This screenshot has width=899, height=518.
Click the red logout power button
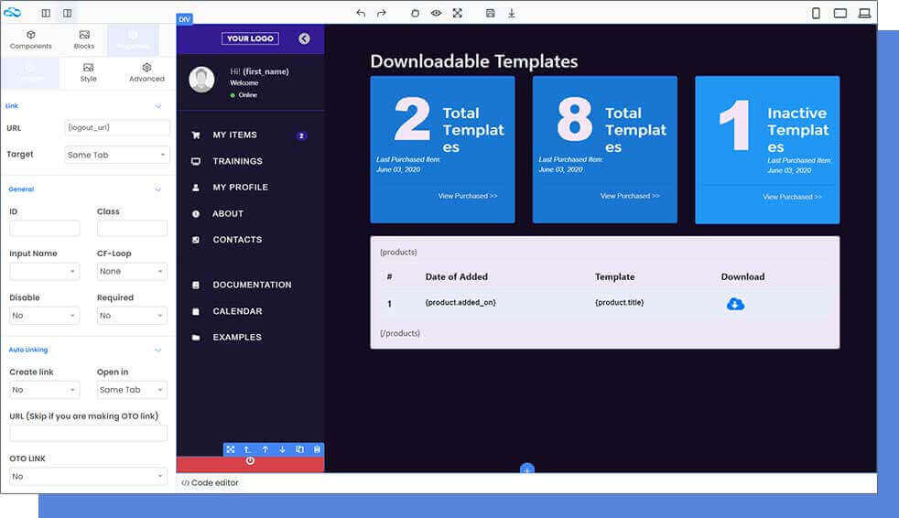pyautogui.click(x=250, y=462)
